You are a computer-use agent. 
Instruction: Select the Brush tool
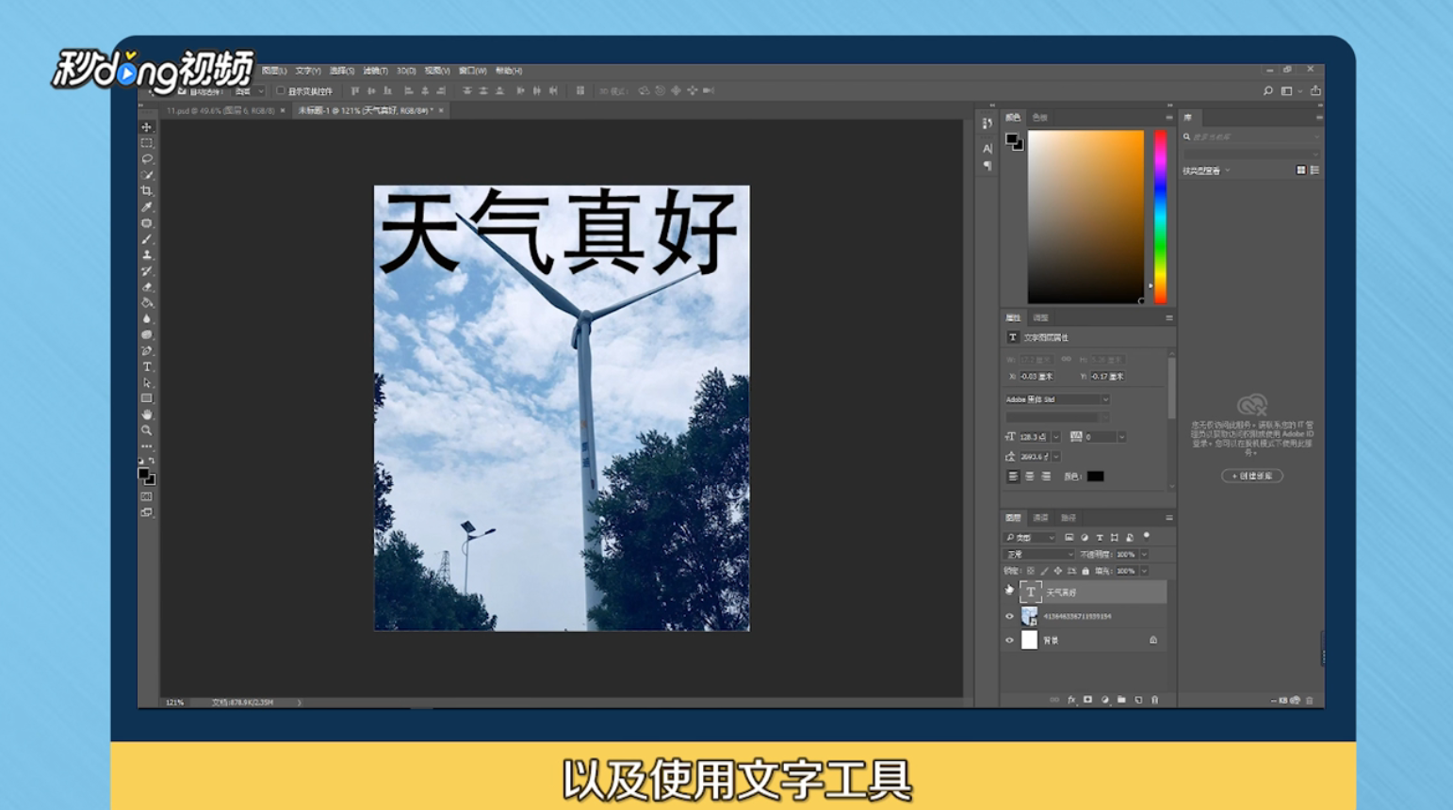147,239
